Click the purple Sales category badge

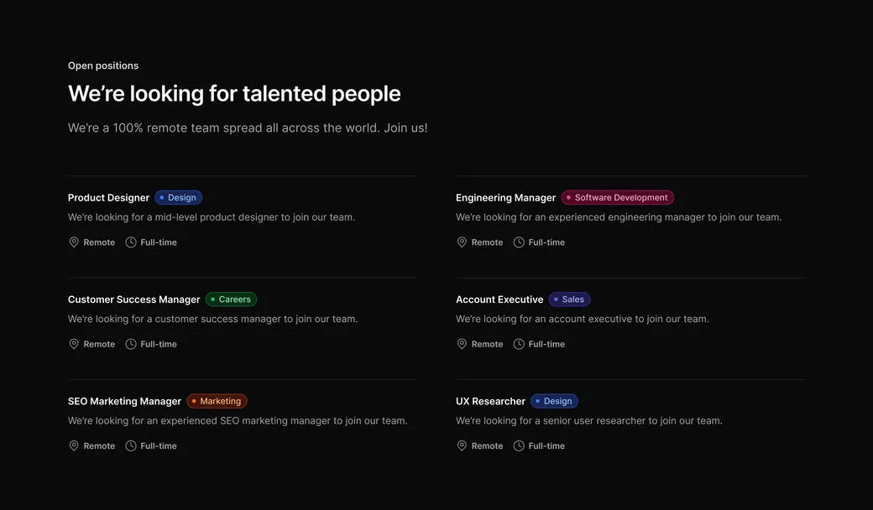coord(569,299)
